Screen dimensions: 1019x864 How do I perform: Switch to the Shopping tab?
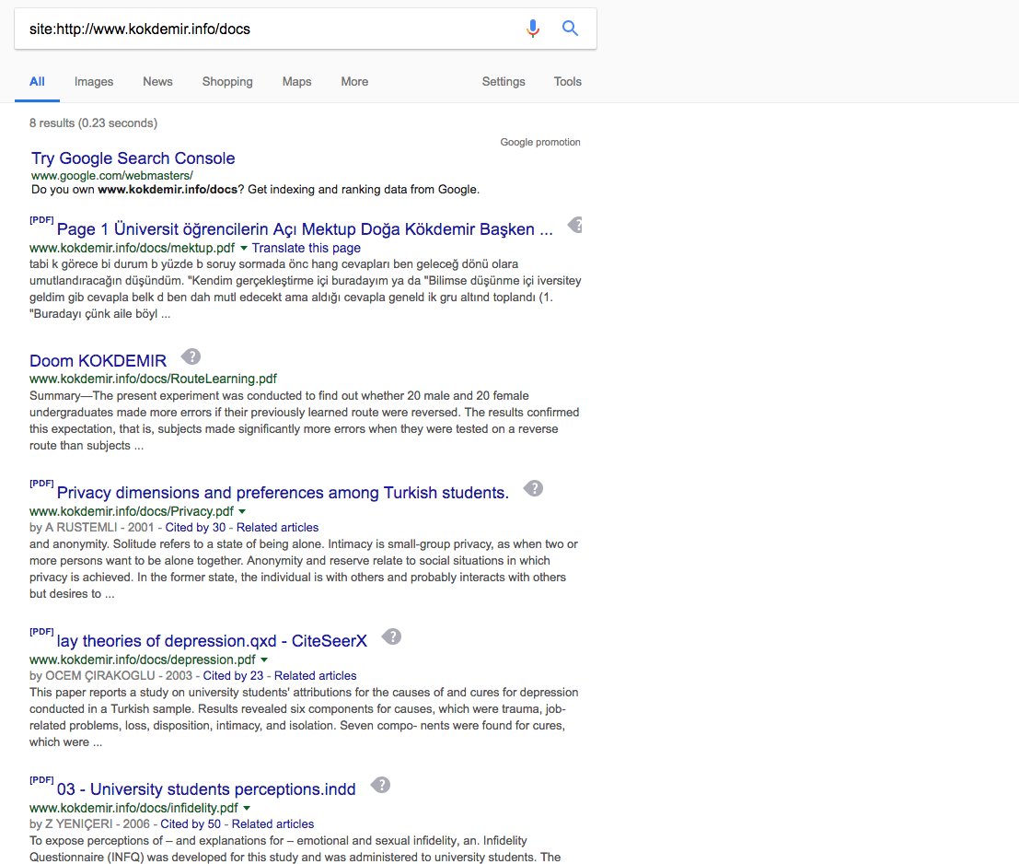tap(227, 81)
